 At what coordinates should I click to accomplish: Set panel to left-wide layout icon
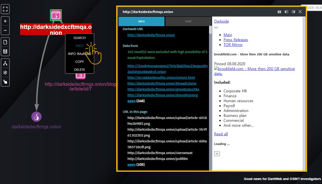pos(286,12)
